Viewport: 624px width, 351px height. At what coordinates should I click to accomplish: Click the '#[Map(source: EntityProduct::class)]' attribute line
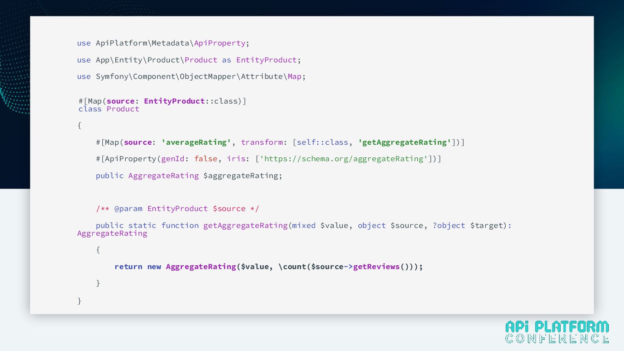162,101
